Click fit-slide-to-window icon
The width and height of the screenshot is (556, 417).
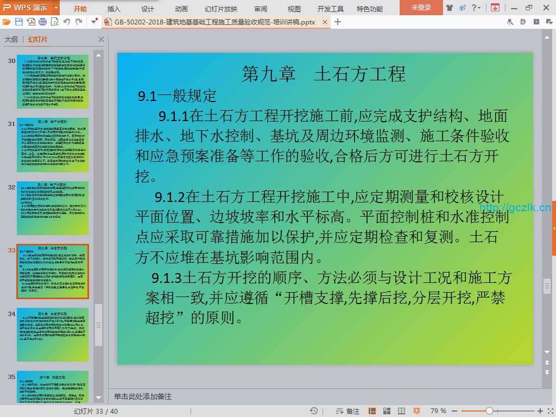(x=549, y=411)
